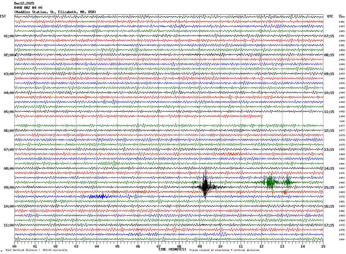This screenshot has height=254, width=346.
Task: Click the 1459 DC offset value
Action: [x=342, y=50]
